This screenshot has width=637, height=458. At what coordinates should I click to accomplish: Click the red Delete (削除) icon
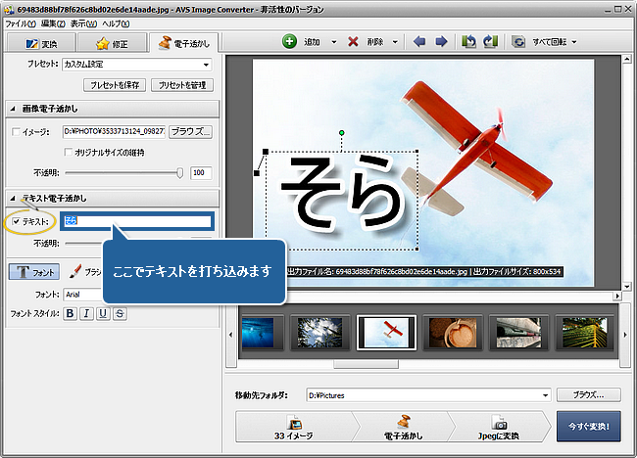click(x=352, y=42)
